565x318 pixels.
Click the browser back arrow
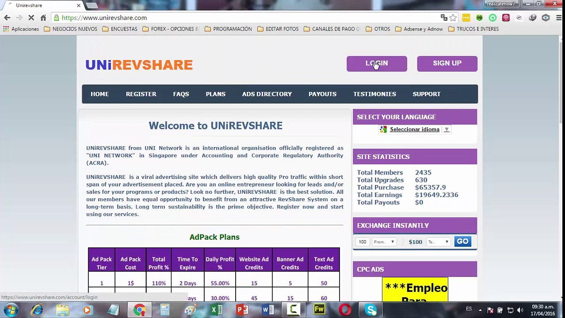(x=7, y=18)
